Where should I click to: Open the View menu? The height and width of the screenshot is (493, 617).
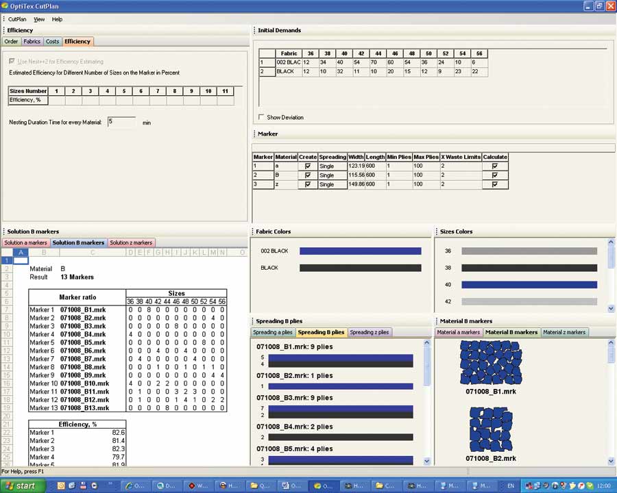[39, 19]
